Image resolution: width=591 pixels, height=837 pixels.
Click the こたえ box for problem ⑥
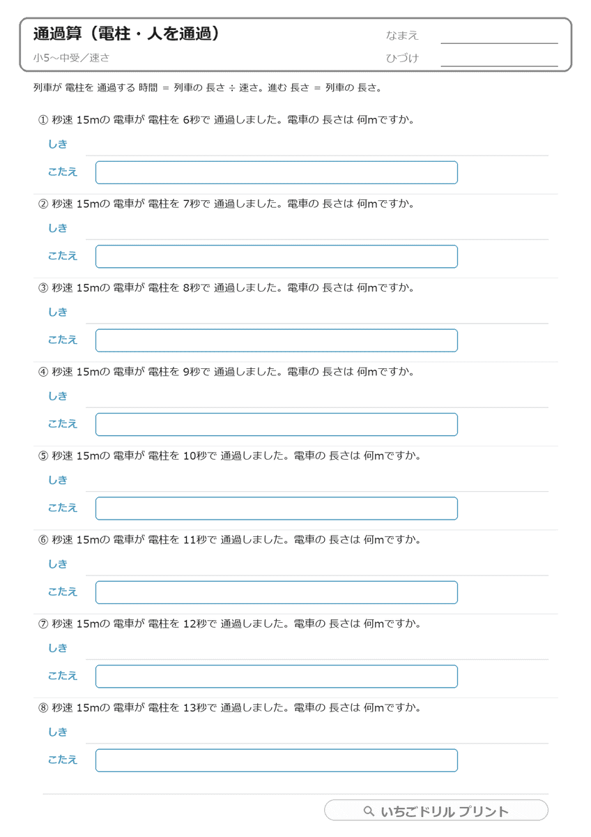click(277, 592)
